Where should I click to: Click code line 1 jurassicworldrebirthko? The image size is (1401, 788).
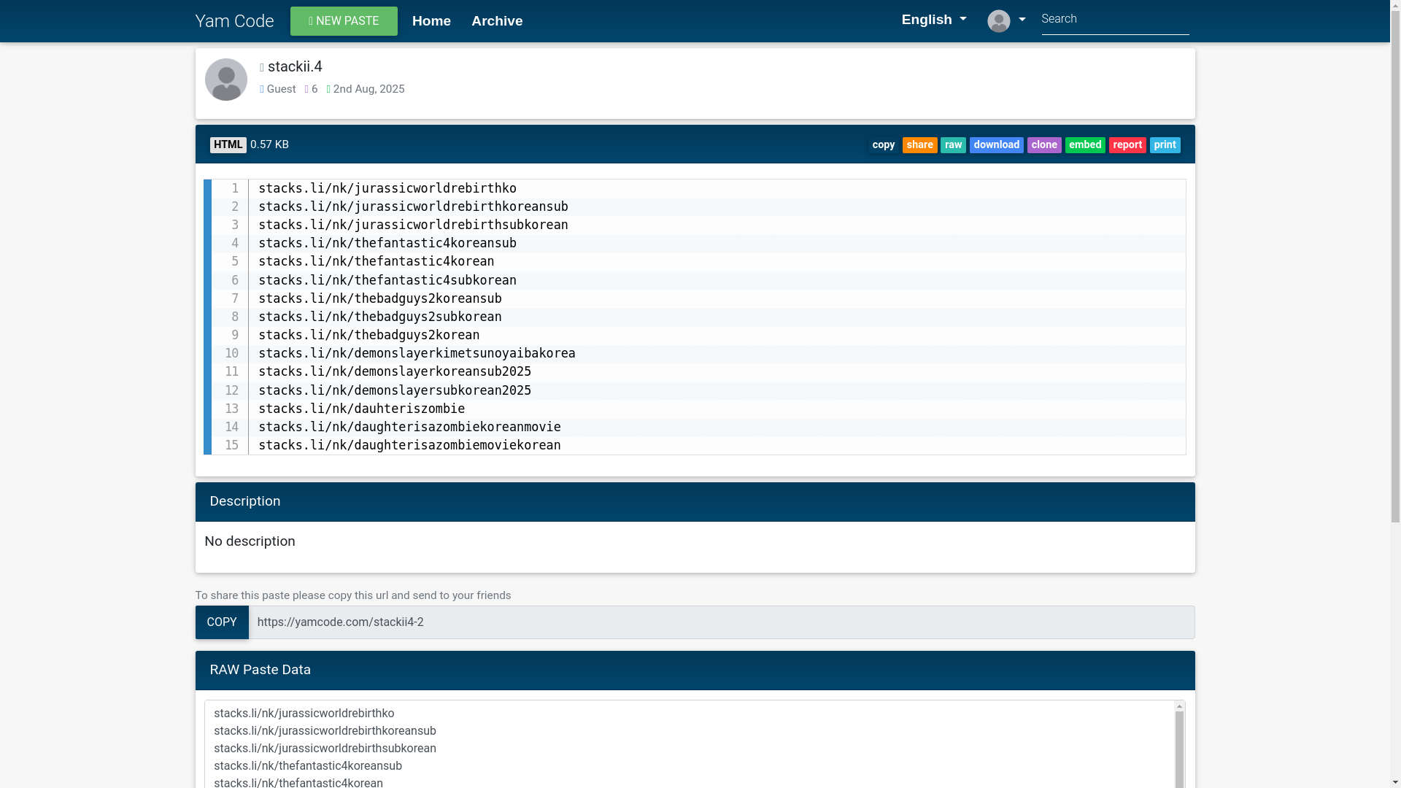[x=387, y=188]
